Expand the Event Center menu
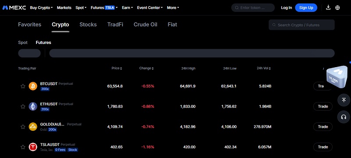The image size is (351, 158). click(150, 7)
